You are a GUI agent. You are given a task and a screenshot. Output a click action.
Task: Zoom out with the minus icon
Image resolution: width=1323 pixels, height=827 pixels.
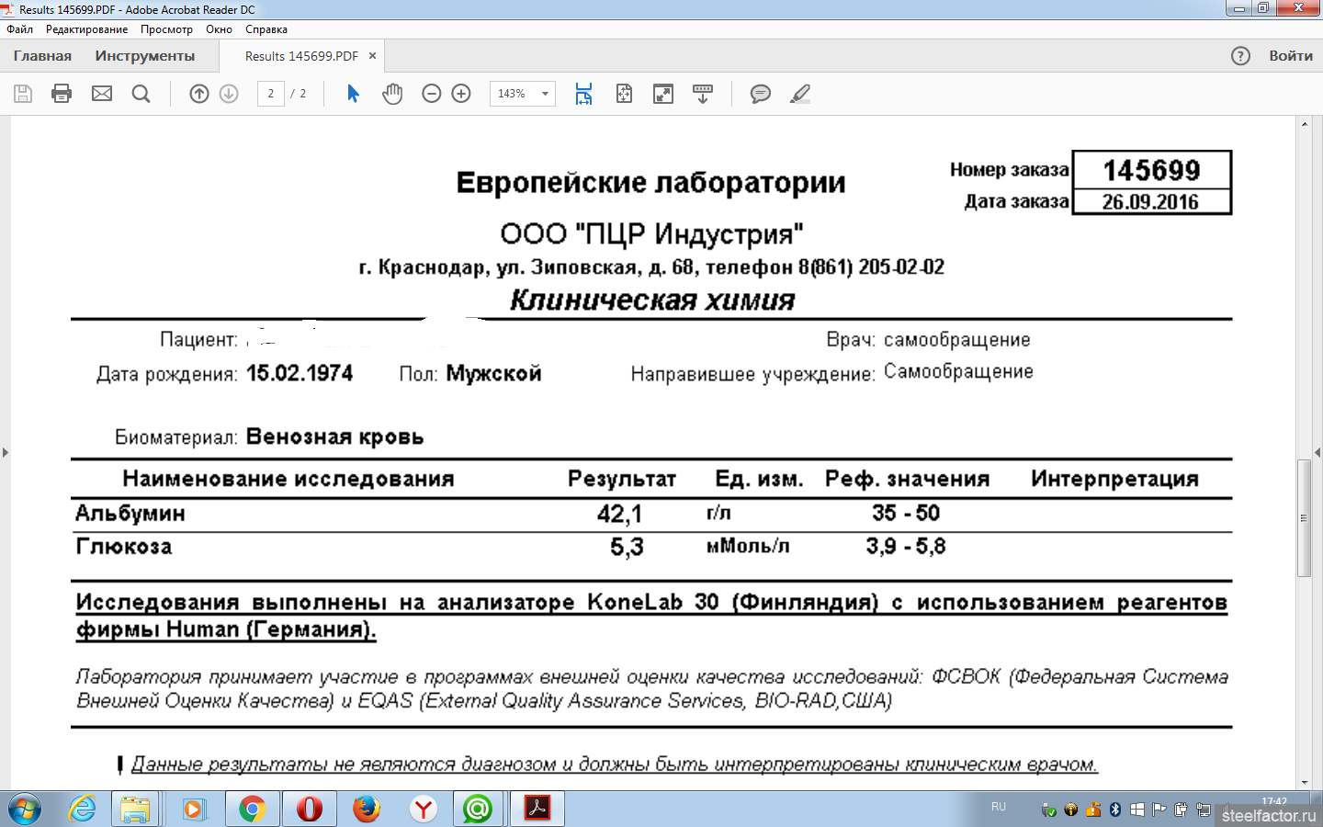pos(432,94)
